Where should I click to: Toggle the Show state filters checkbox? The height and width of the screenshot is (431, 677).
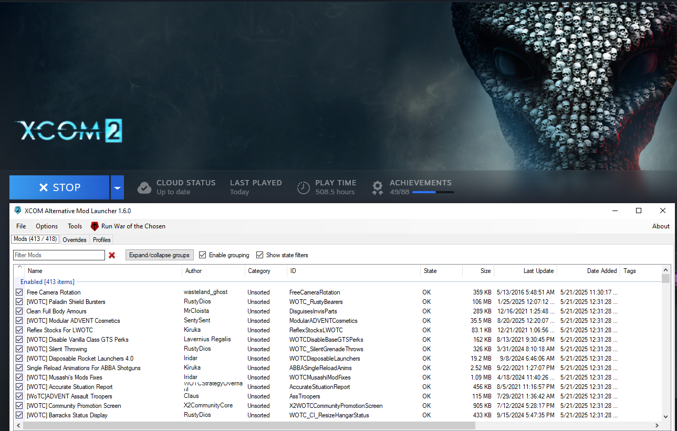tap(259, 255)
